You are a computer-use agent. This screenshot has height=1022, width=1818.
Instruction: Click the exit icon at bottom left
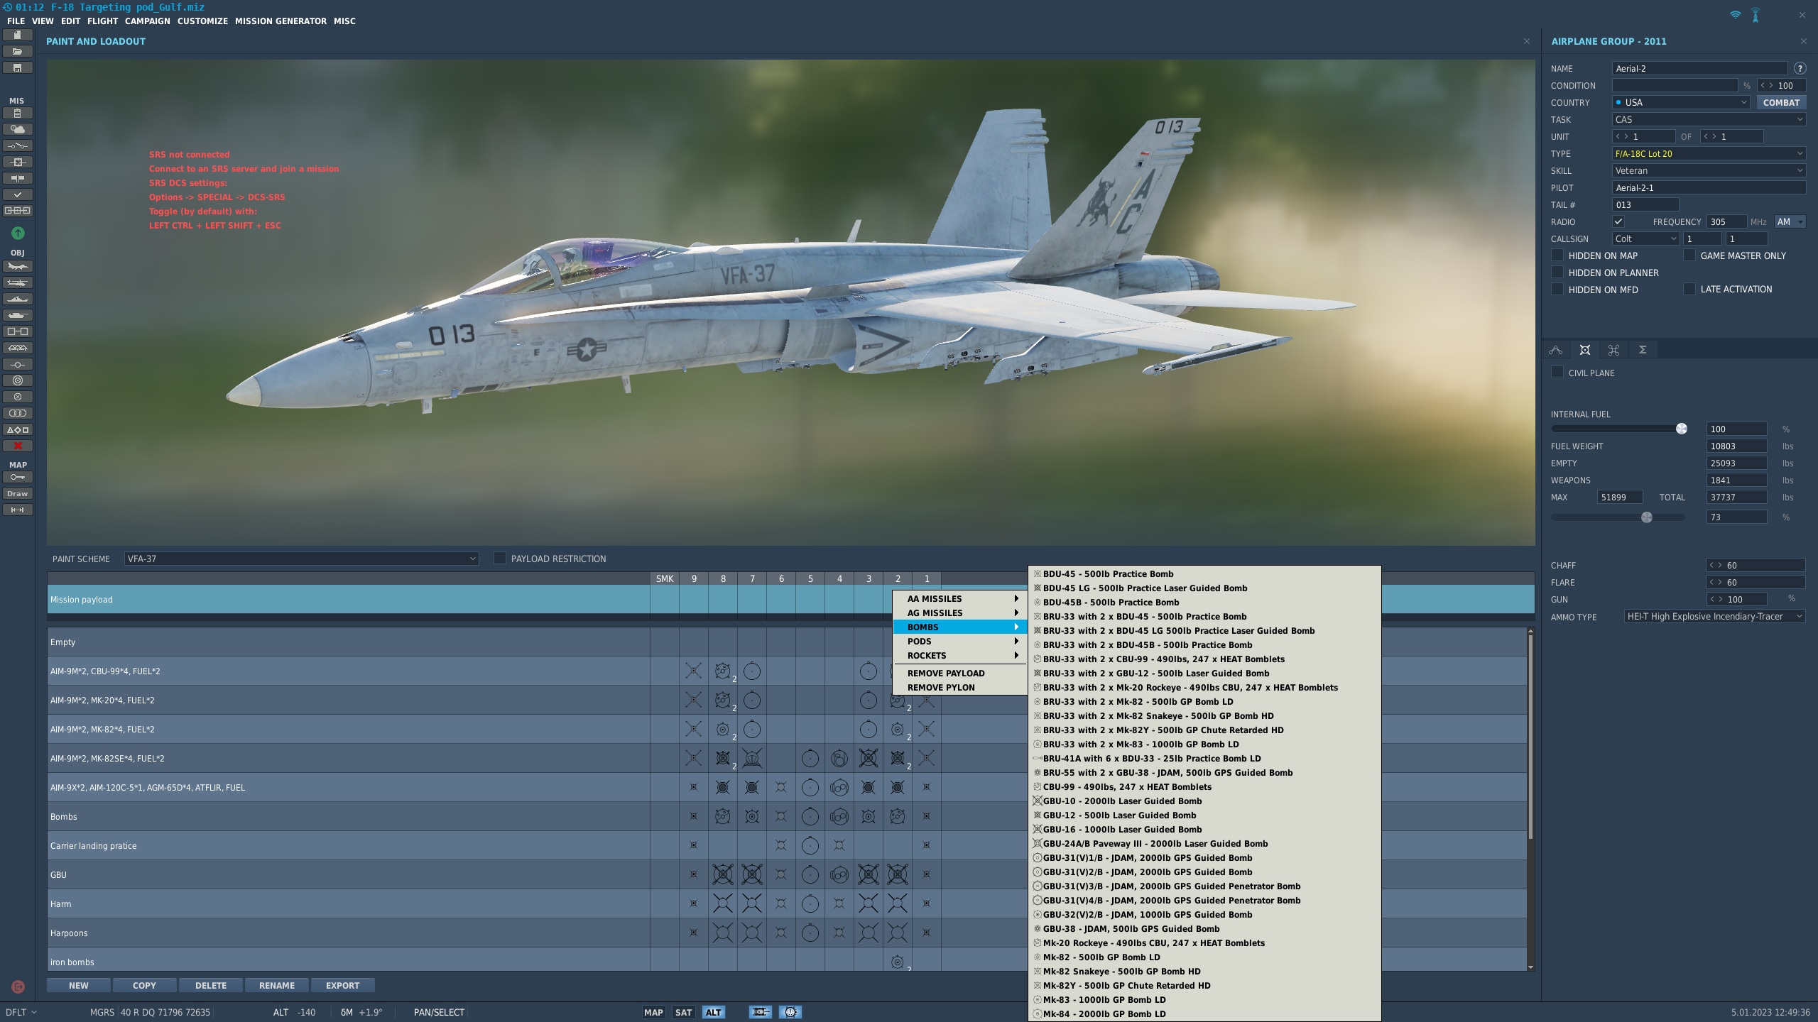click(x=18, y=987)
